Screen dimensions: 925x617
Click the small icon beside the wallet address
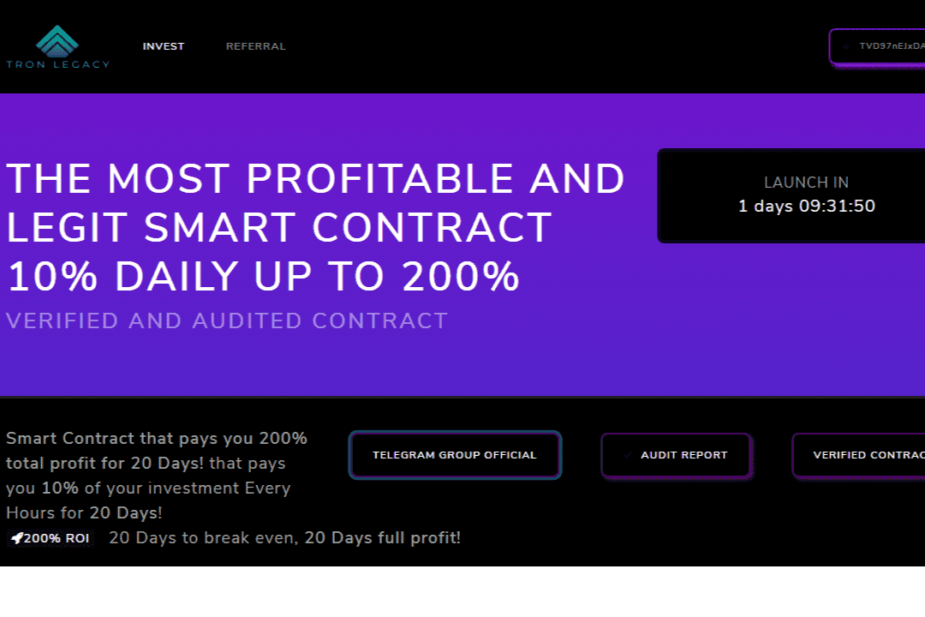[x=846, y=46]
